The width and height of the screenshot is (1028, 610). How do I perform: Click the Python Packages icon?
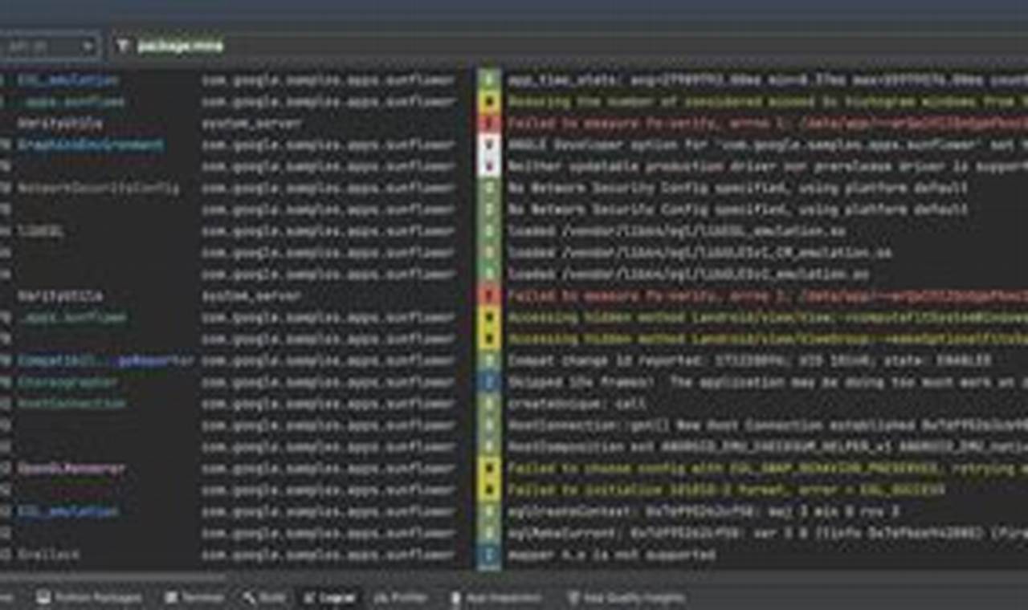coord(40,597)
